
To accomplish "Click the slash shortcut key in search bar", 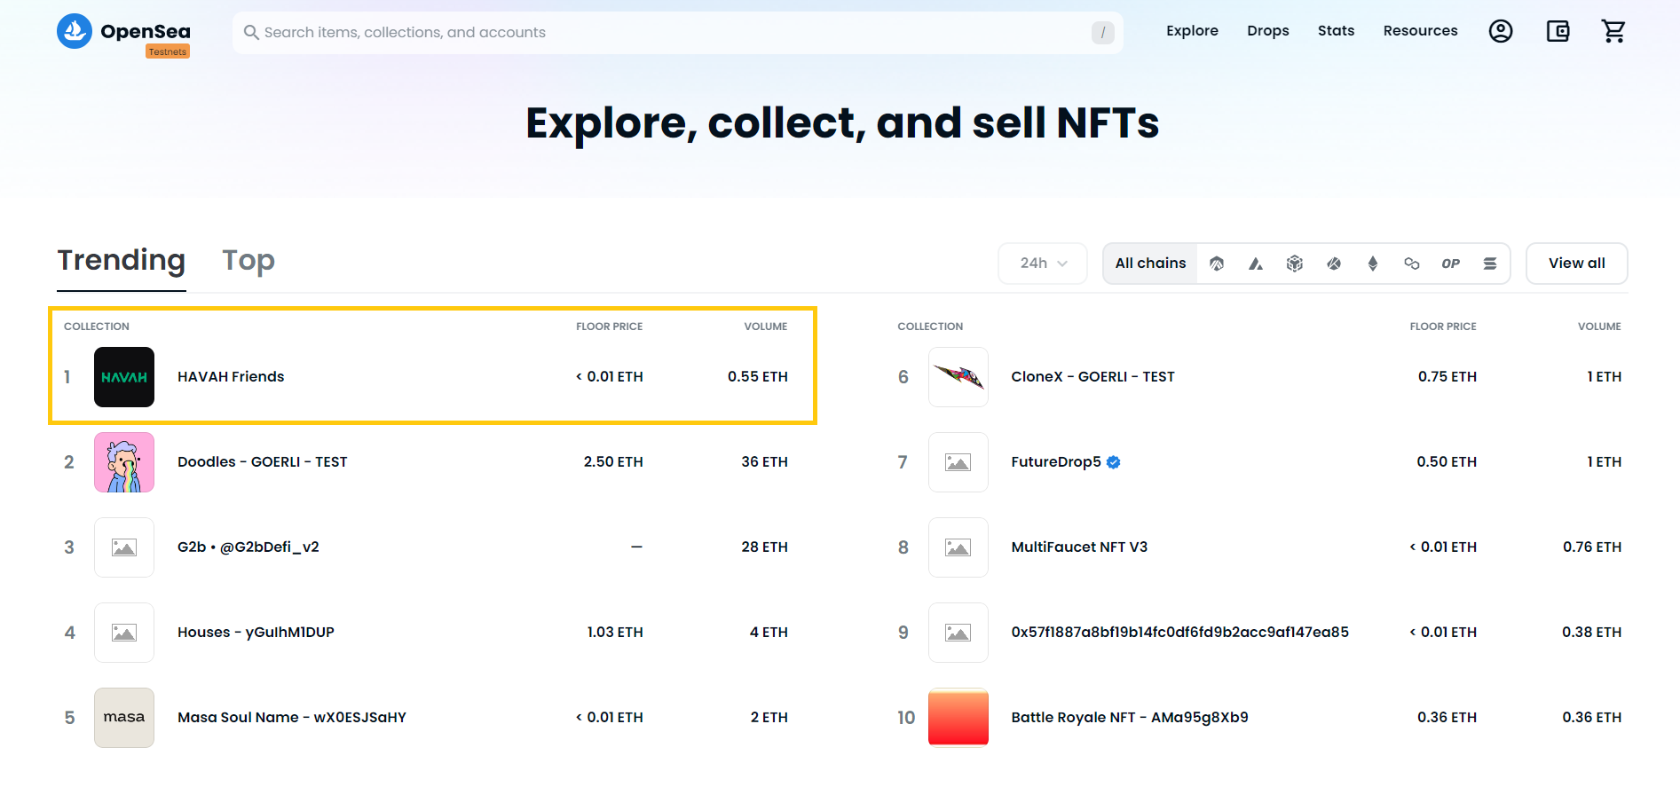I will point(1103,33).
